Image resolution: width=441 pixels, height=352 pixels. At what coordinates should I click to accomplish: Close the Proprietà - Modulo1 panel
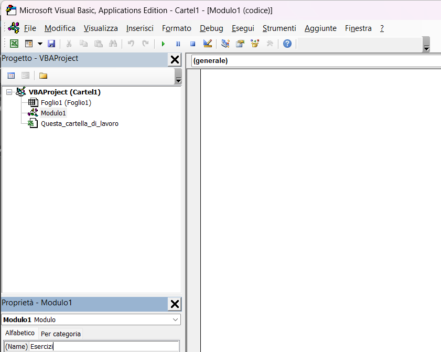[x=175, y=304]
